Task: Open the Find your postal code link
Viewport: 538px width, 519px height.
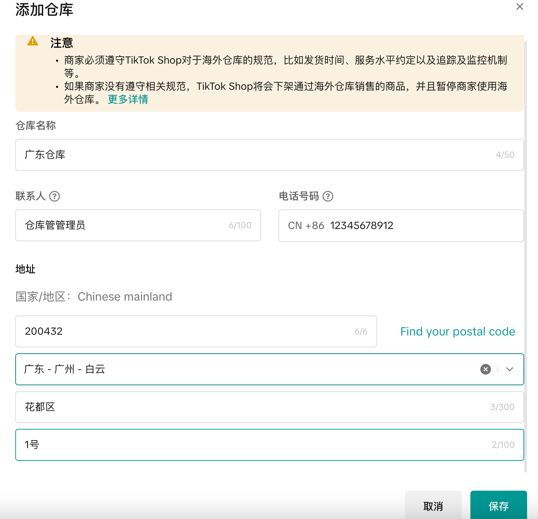Action: (458, 331)
